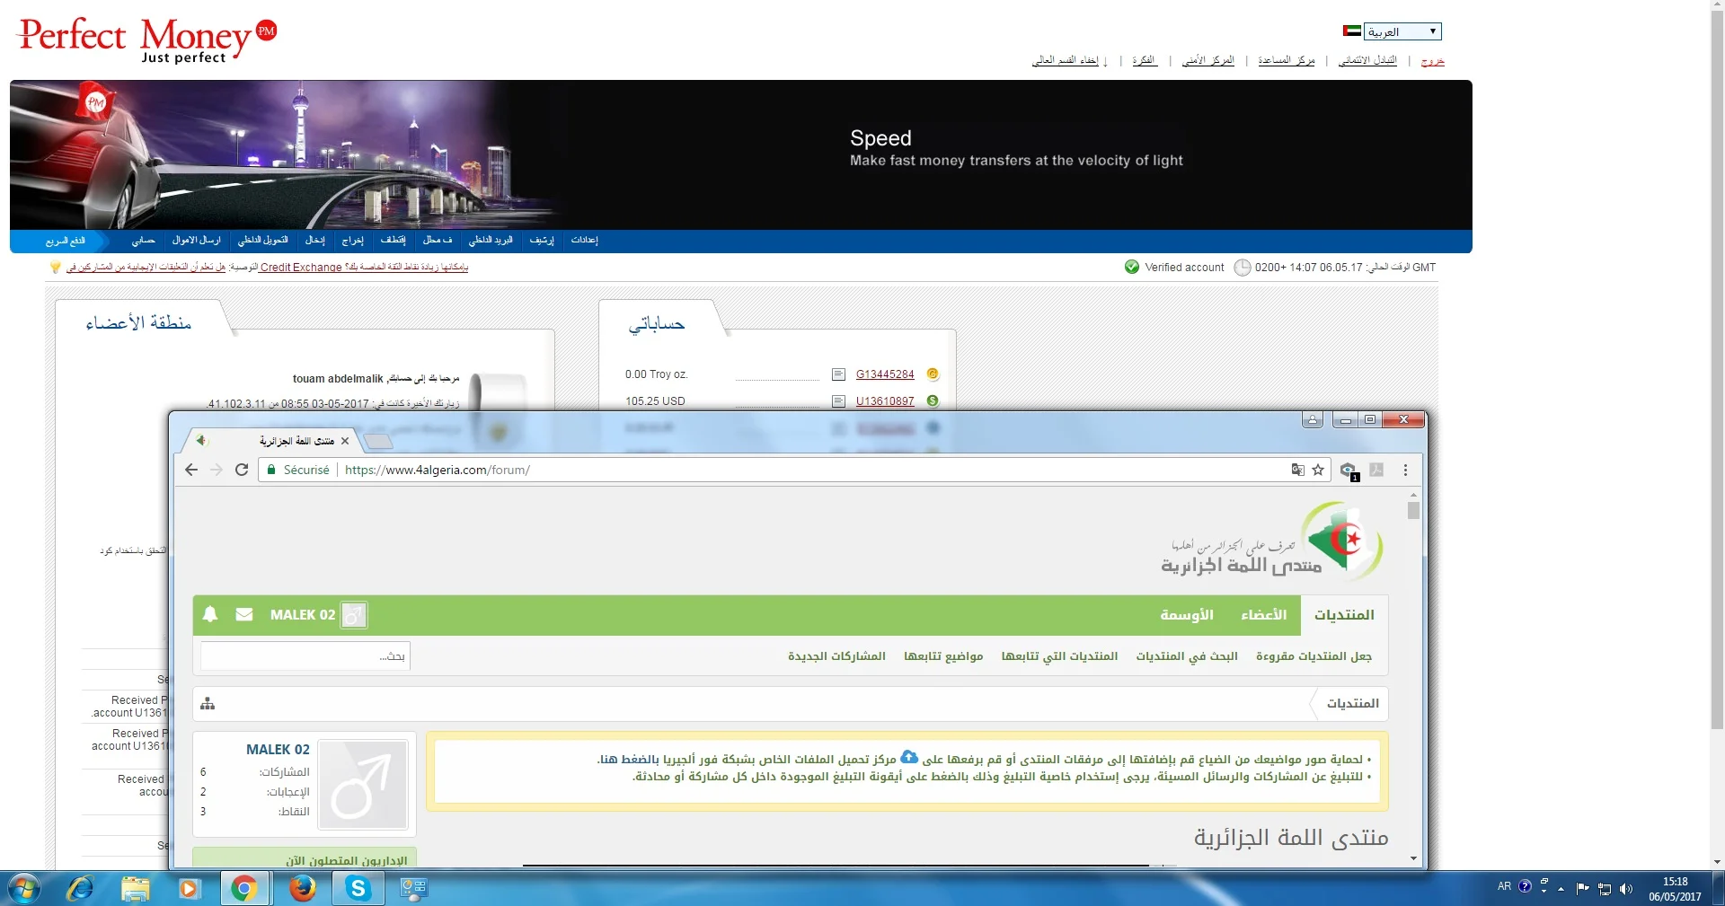Open the العربية language dropdown
Image resolution: width=1725 pixels, height=906 pixels.
[1402, 31]
